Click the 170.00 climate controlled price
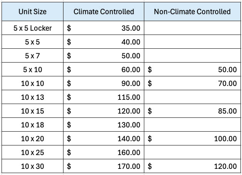Screen dimensions: 242x175 [104, 166]
